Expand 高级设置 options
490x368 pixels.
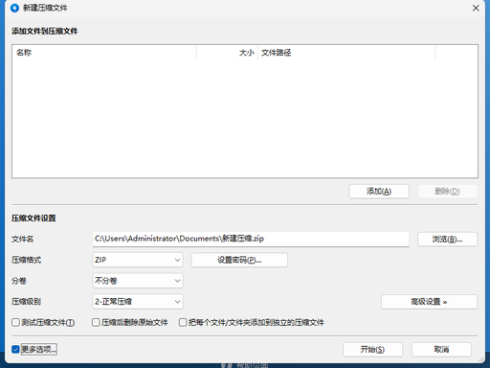pos(429,302)
